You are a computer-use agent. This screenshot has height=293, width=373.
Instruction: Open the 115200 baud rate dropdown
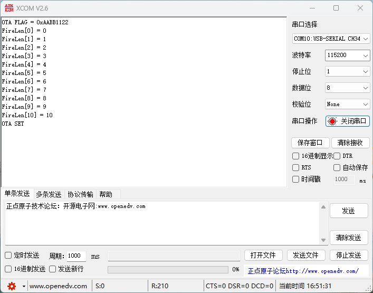tap(347, 55)
